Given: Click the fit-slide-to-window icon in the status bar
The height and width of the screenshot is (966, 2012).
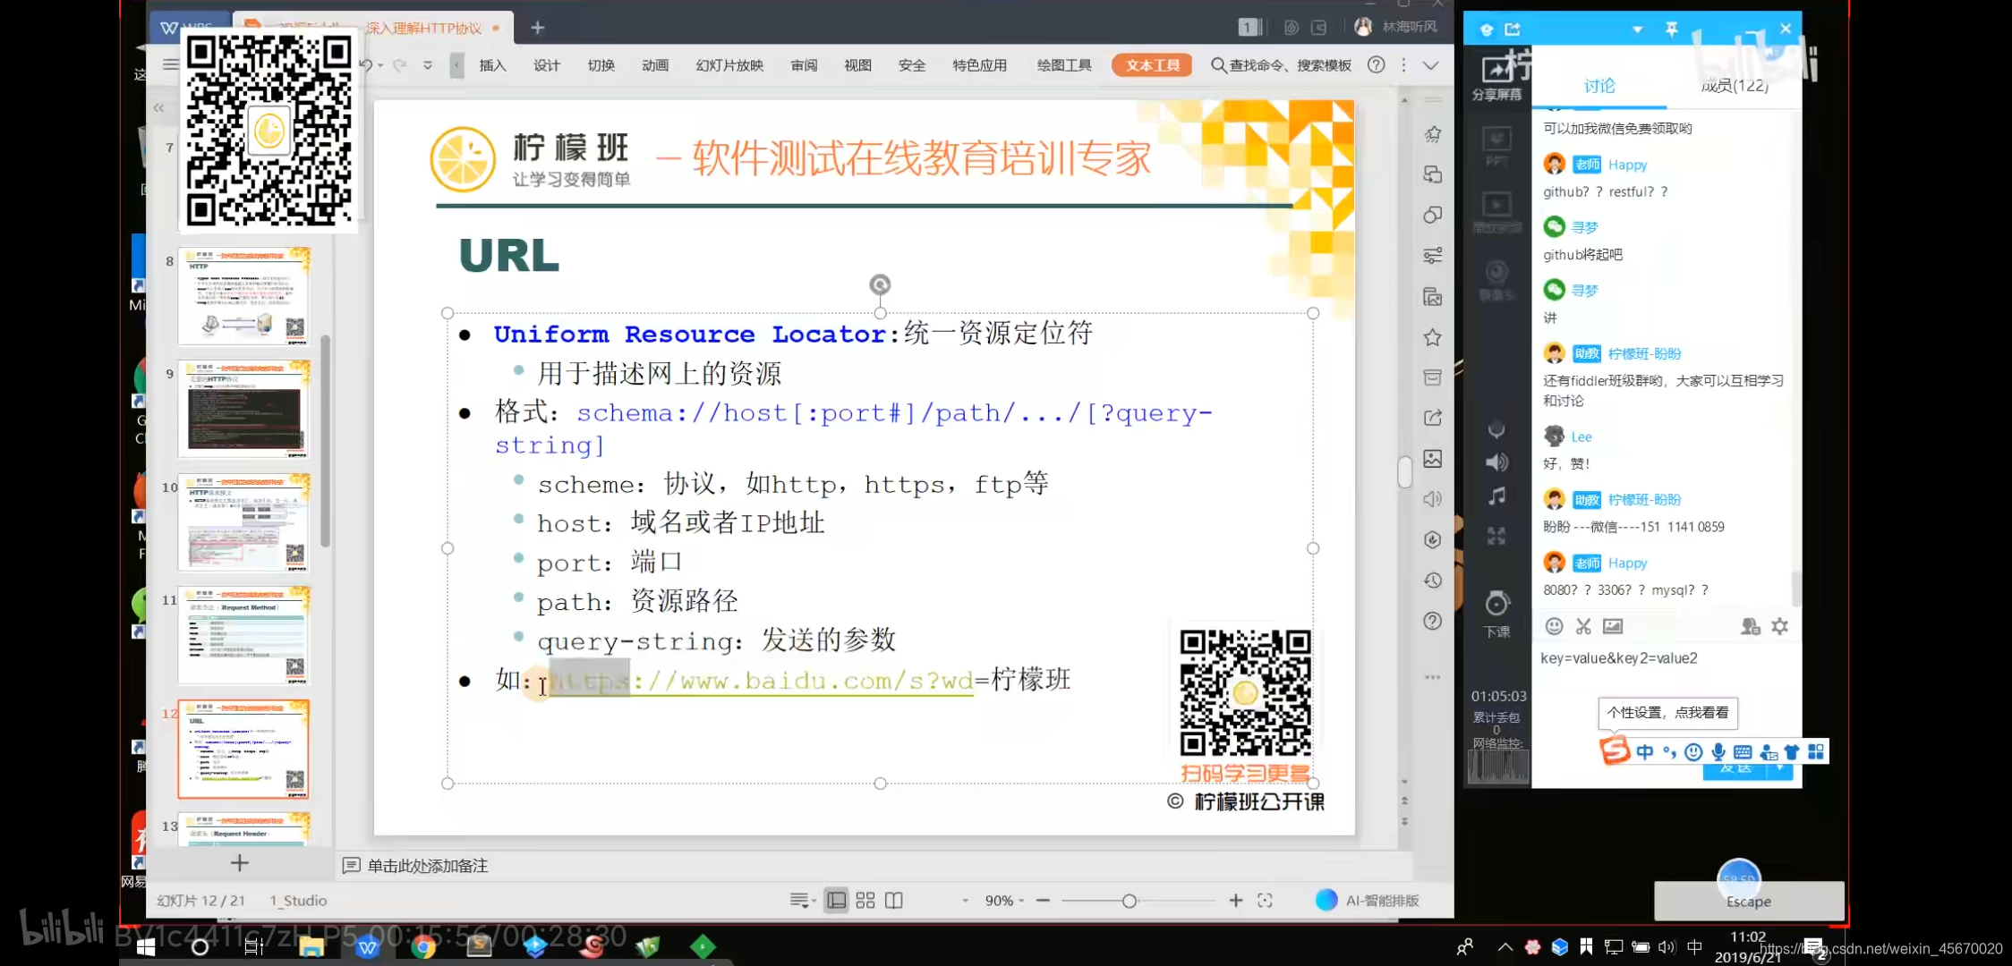Looking at the screenshot, I should coord(1265,901).
